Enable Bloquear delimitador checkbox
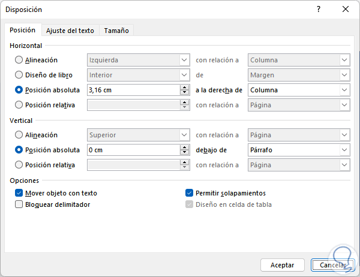The image size is (360, 277). pyautogui.click(x=19, y=204)
